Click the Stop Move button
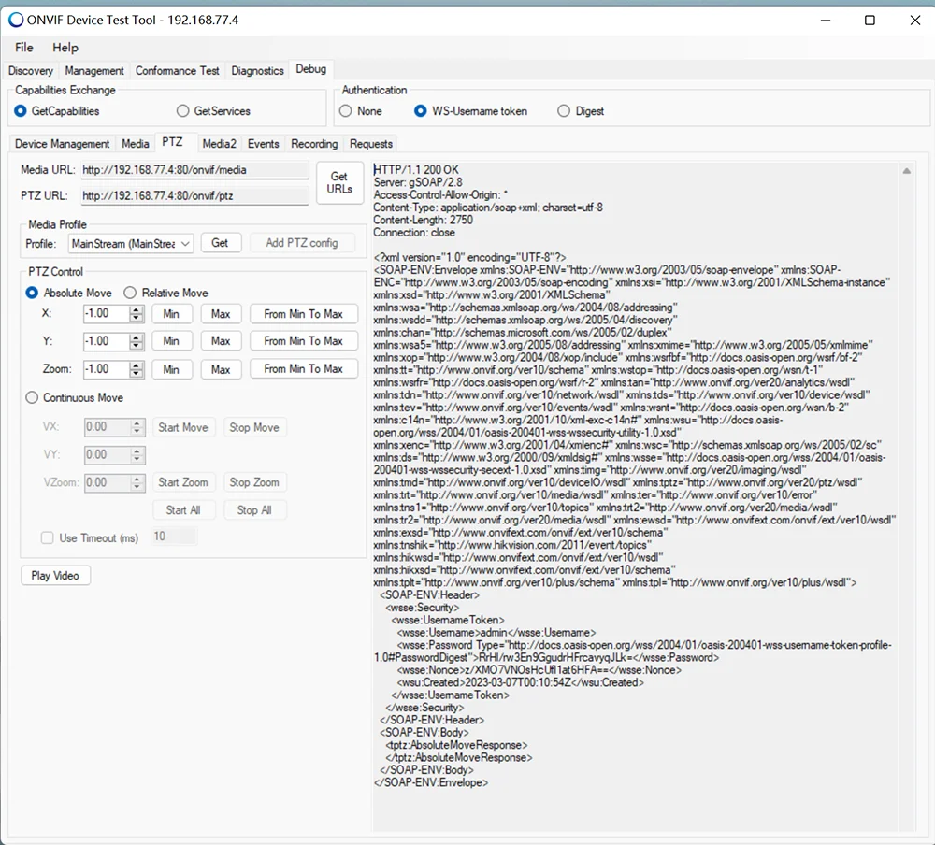The image size is (935, 845). point(254,427)
